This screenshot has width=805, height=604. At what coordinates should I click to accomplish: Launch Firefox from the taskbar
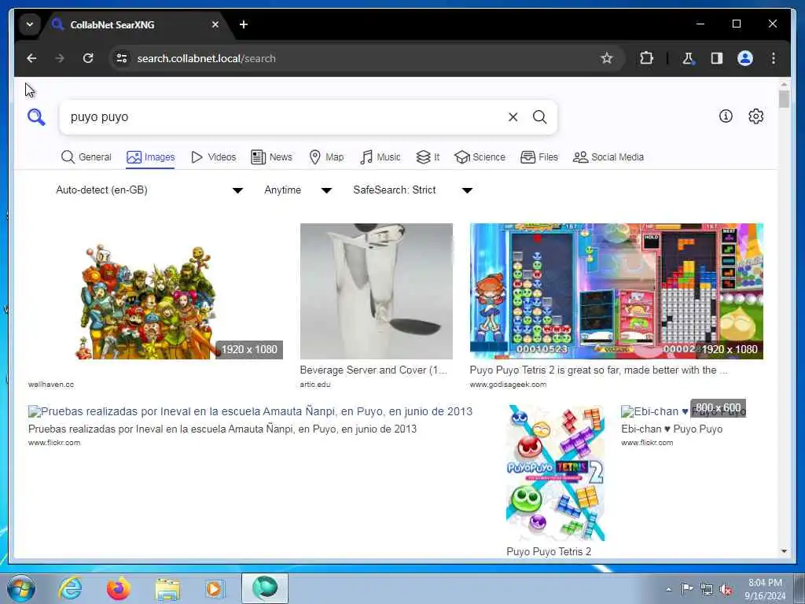(118, 588)
